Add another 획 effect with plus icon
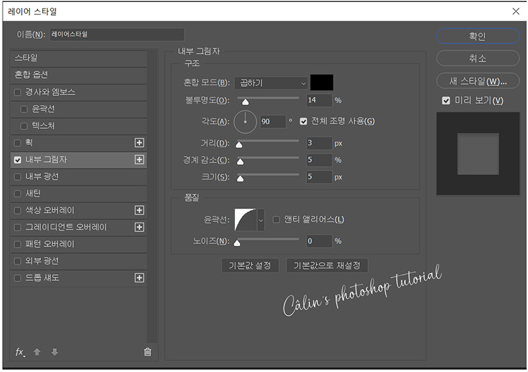 (139, 143)
